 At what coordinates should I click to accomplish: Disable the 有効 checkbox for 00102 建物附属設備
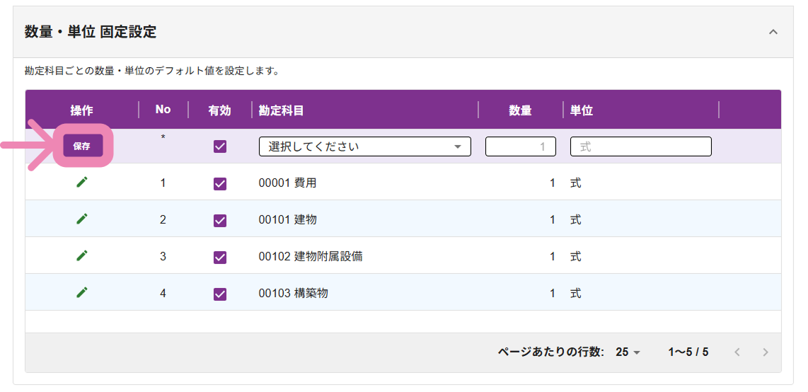(x=220, y=256)
